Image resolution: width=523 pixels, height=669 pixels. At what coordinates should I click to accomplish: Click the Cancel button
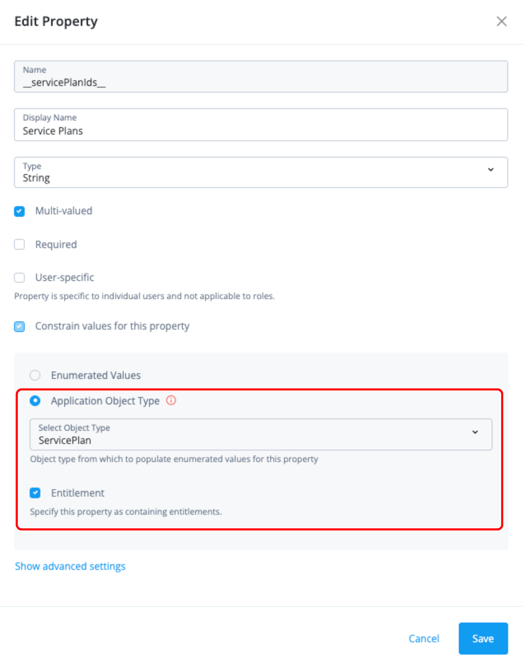click(424, 639)
